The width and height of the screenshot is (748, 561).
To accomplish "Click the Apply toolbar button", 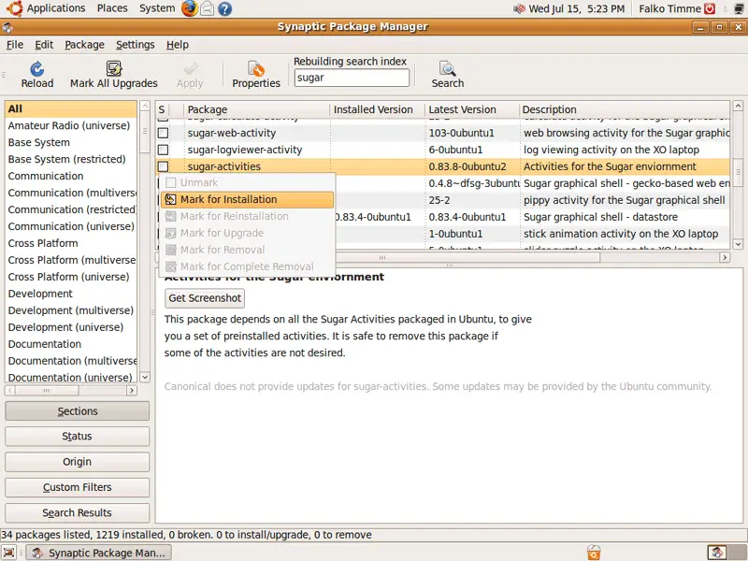I will pyautogui.click(x=190, y=75).
